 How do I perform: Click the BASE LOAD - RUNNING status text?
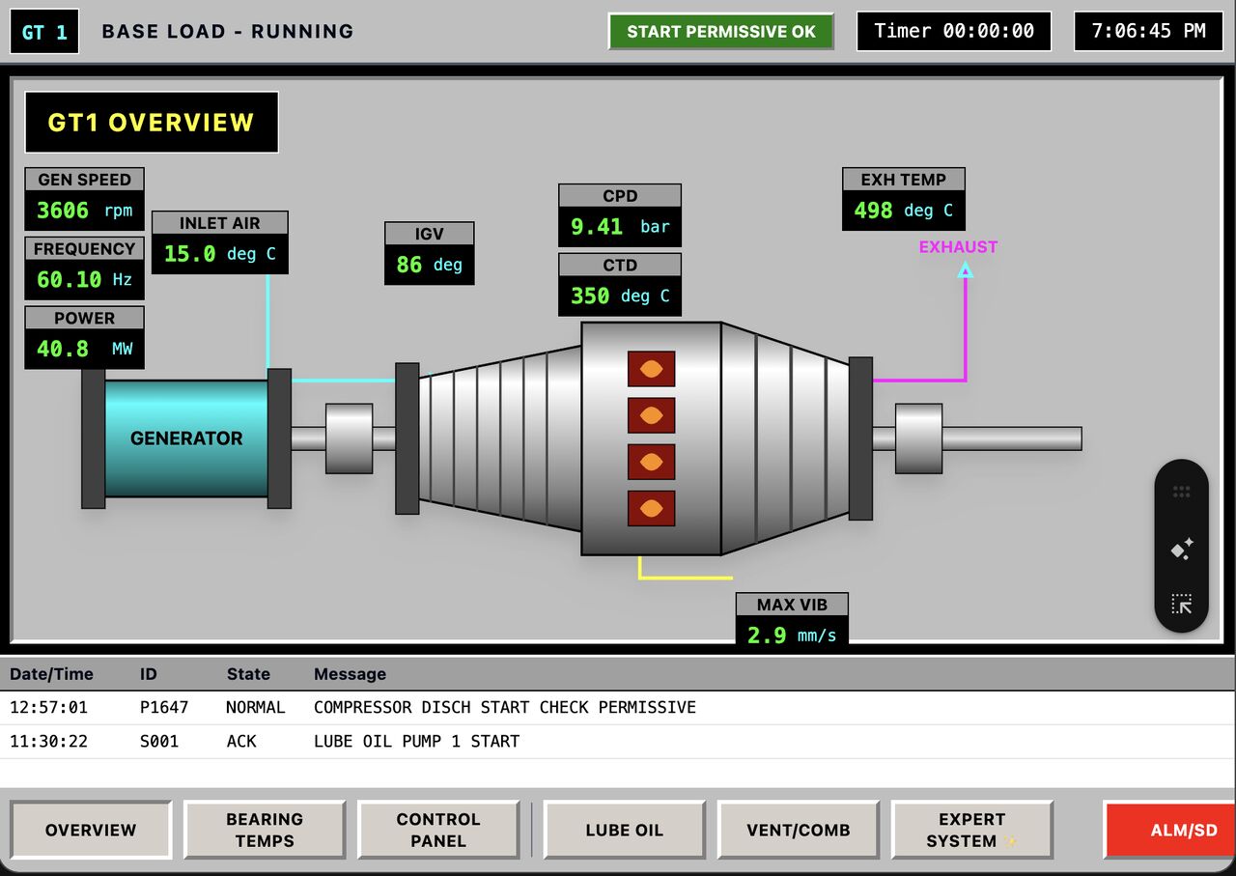tap(228, 31)
